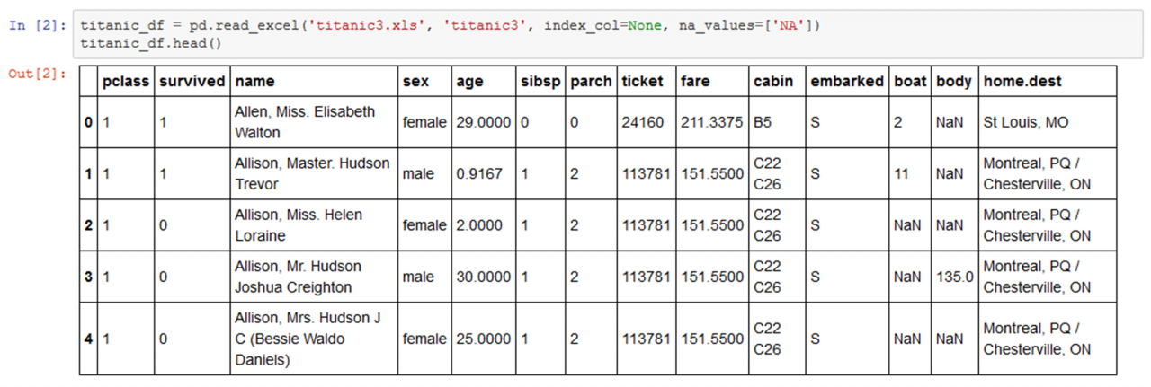Click the survived column header
1151x387 pixels.
pyautogui.click(x=192, y=81)
